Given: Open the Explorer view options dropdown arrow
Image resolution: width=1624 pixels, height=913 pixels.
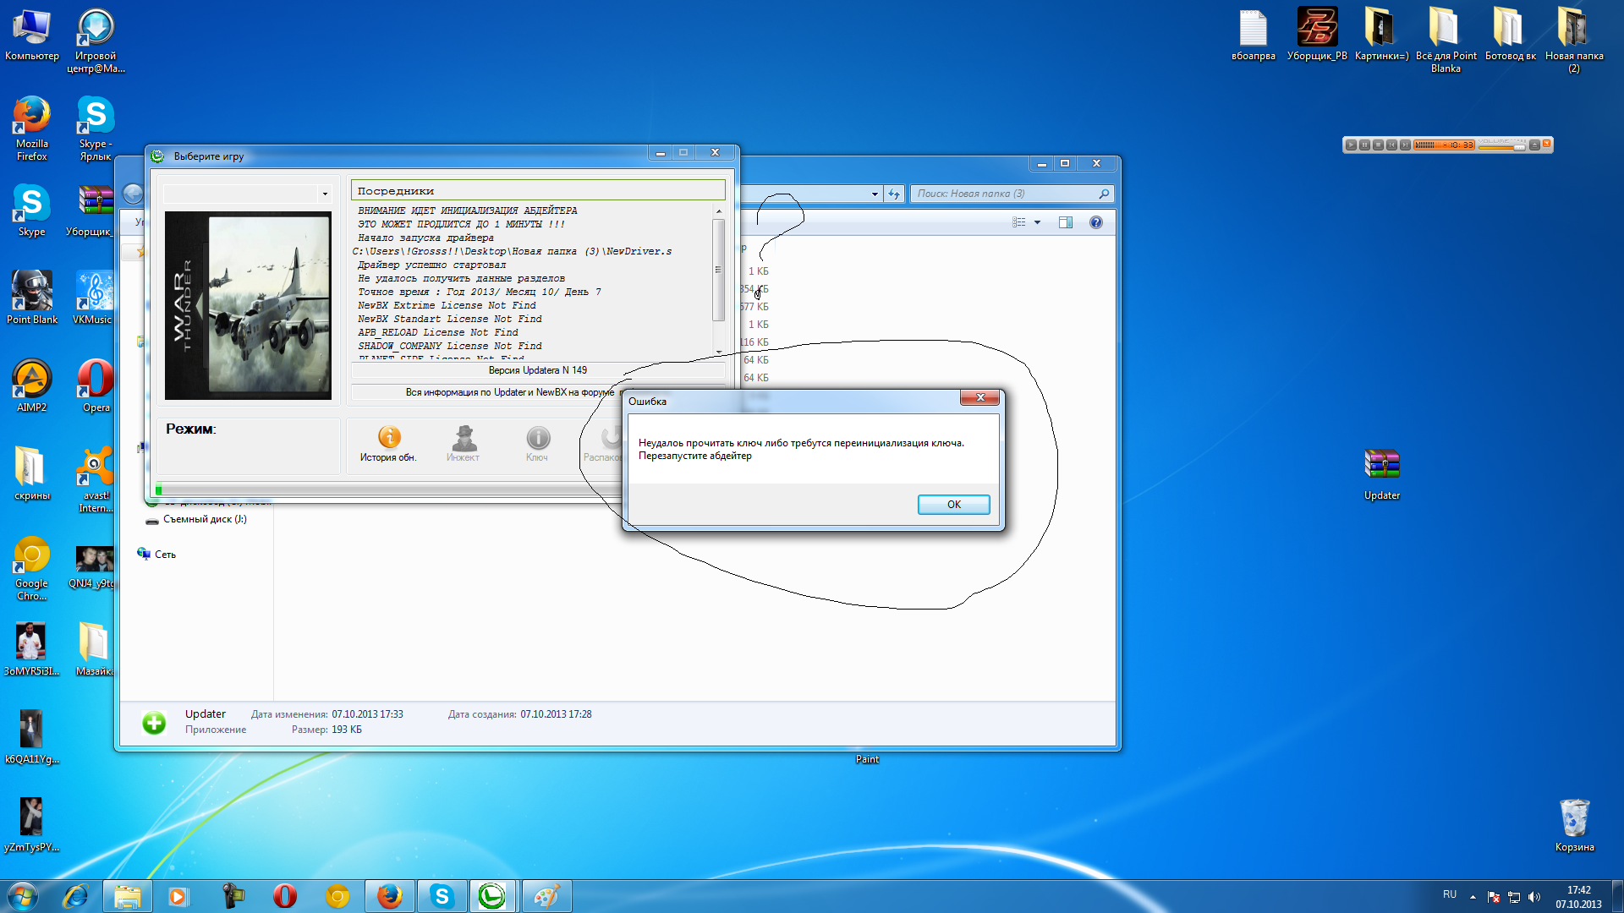Looking at the screenshot, I should click(x=1037, y=222).
